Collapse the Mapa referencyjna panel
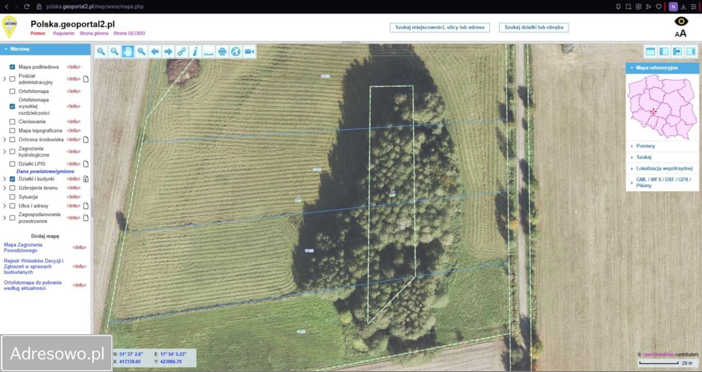Viewport: 702px width, 372px height. tap(662, 68)
